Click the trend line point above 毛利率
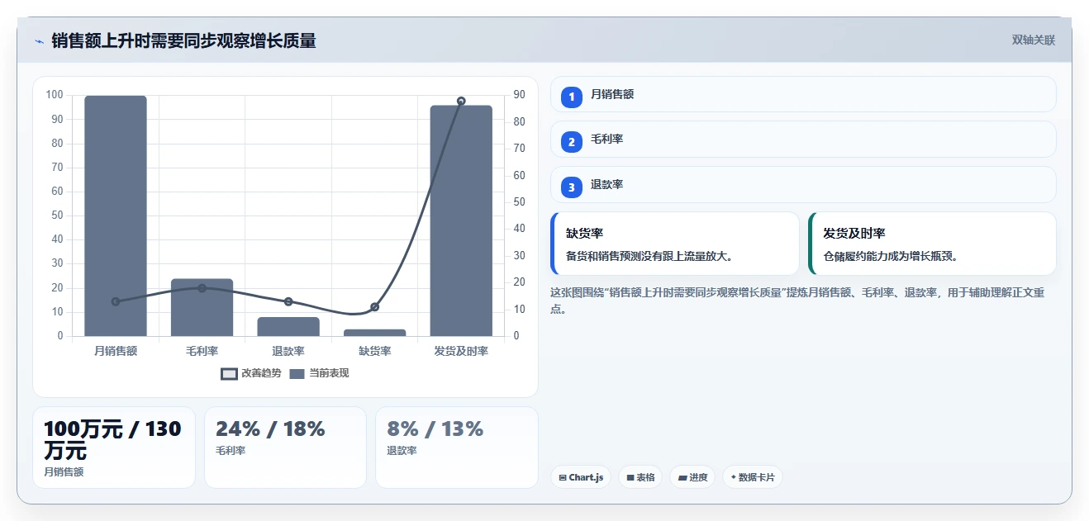The width and height of the screenshot is (1089, 521). pos(202,288)
